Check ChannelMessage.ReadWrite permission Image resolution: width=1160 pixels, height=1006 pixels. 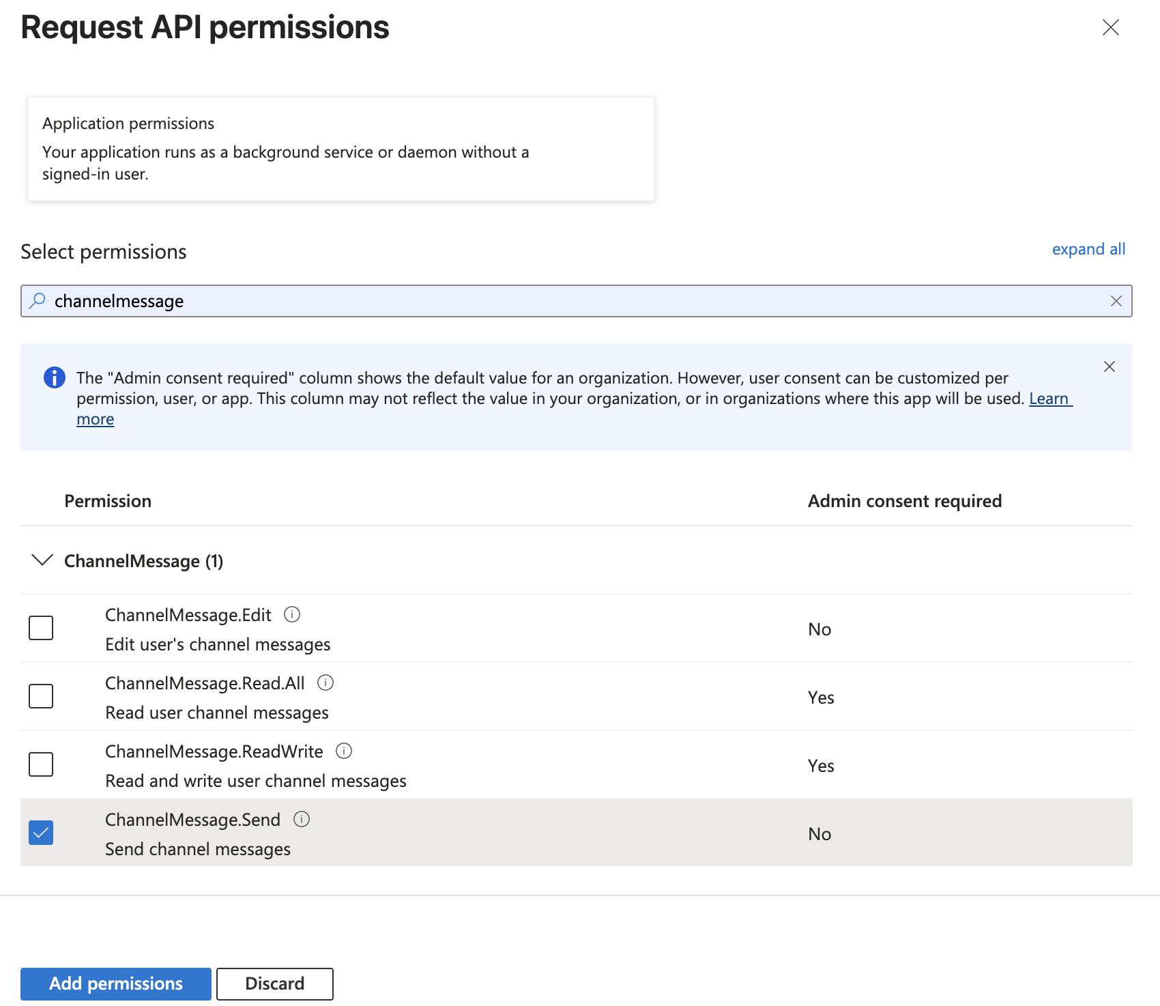coord(40,764)
